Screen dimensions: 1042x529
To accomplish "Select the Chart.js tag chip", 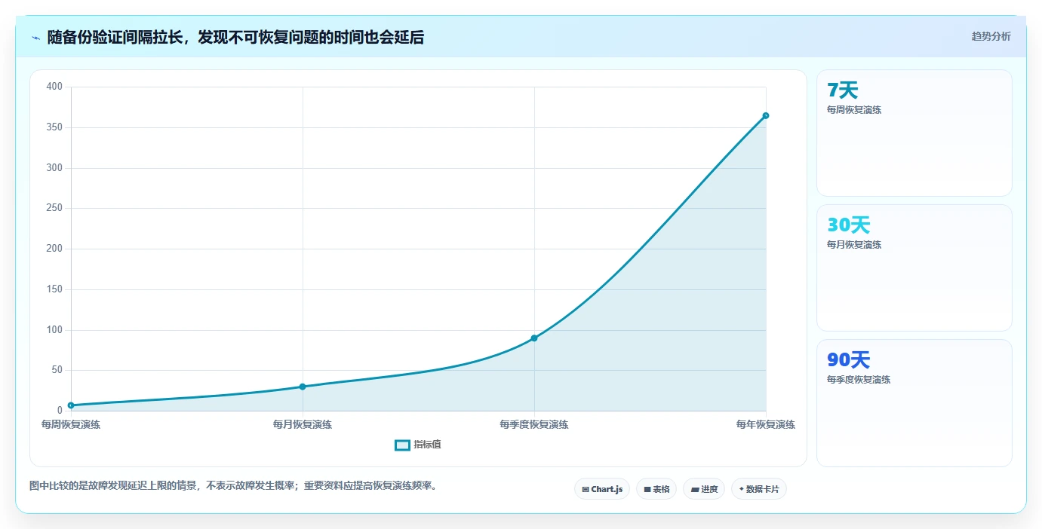I will pos(601,489).
